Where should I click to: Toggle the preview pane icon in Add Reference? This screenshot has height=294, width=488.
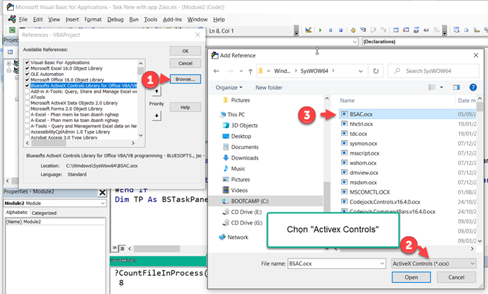point(457,87)
